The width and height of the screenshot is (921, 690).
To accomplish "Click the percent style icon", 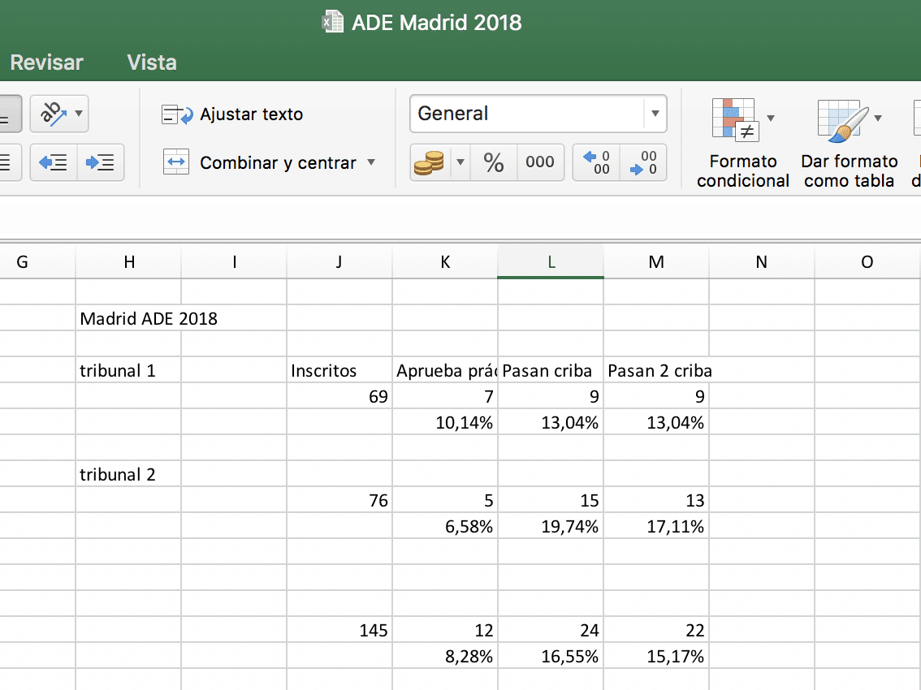I will pyautogui.click(x=493, y=162).
